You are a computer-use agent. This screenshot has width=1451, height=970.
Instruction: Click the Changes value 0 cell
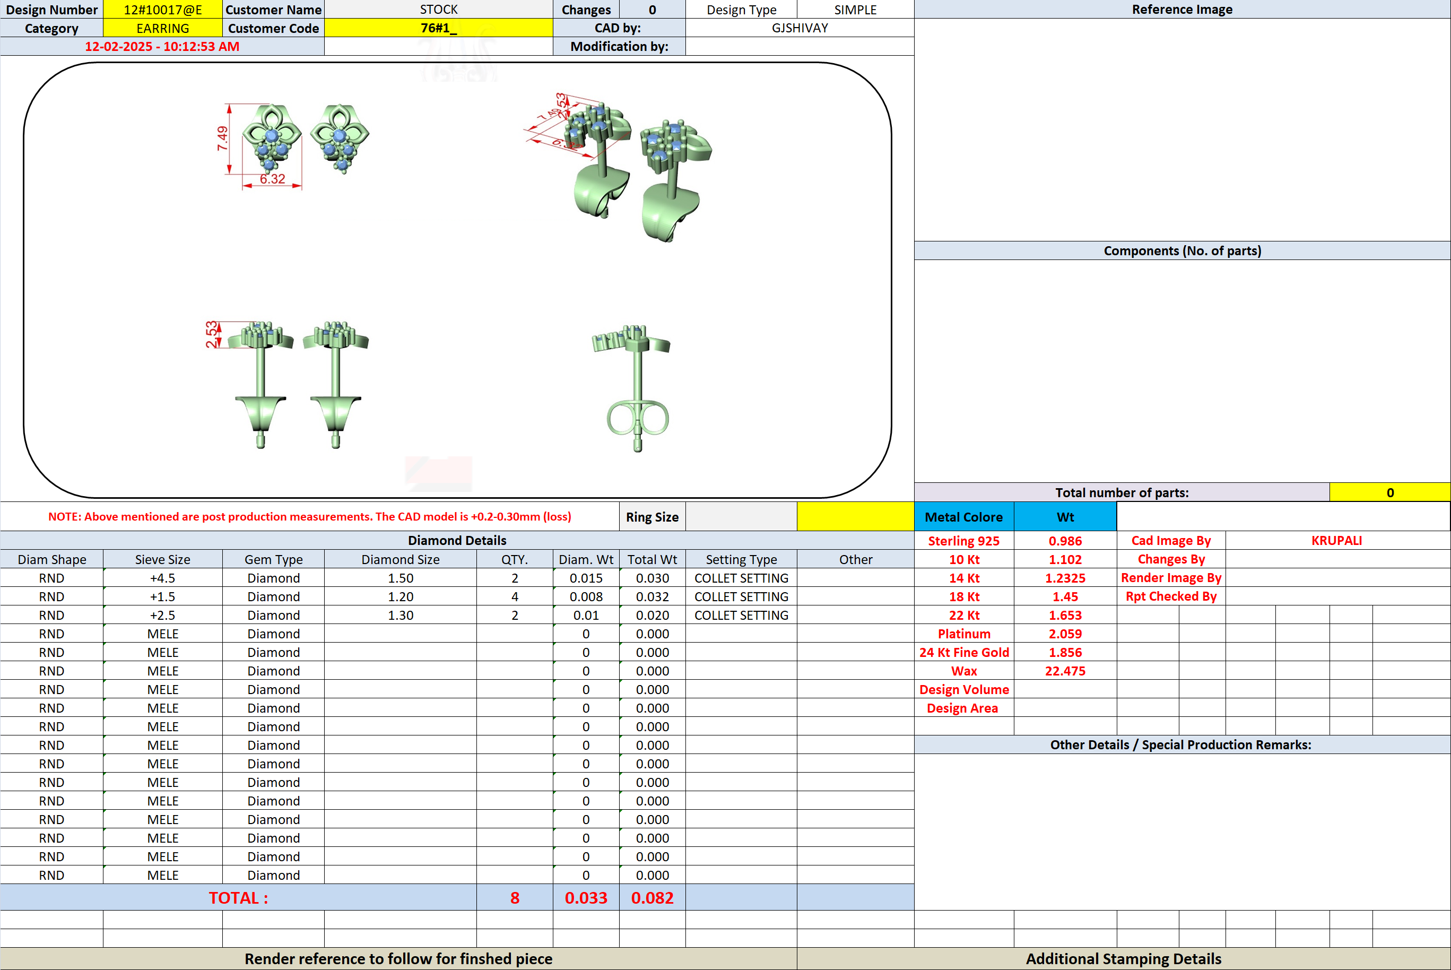652,9
